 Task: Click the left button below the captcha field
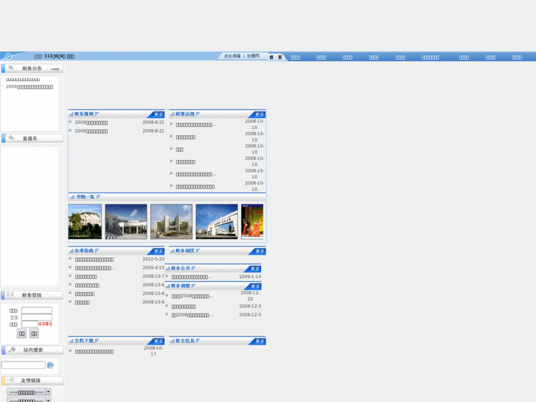(22, 333)
